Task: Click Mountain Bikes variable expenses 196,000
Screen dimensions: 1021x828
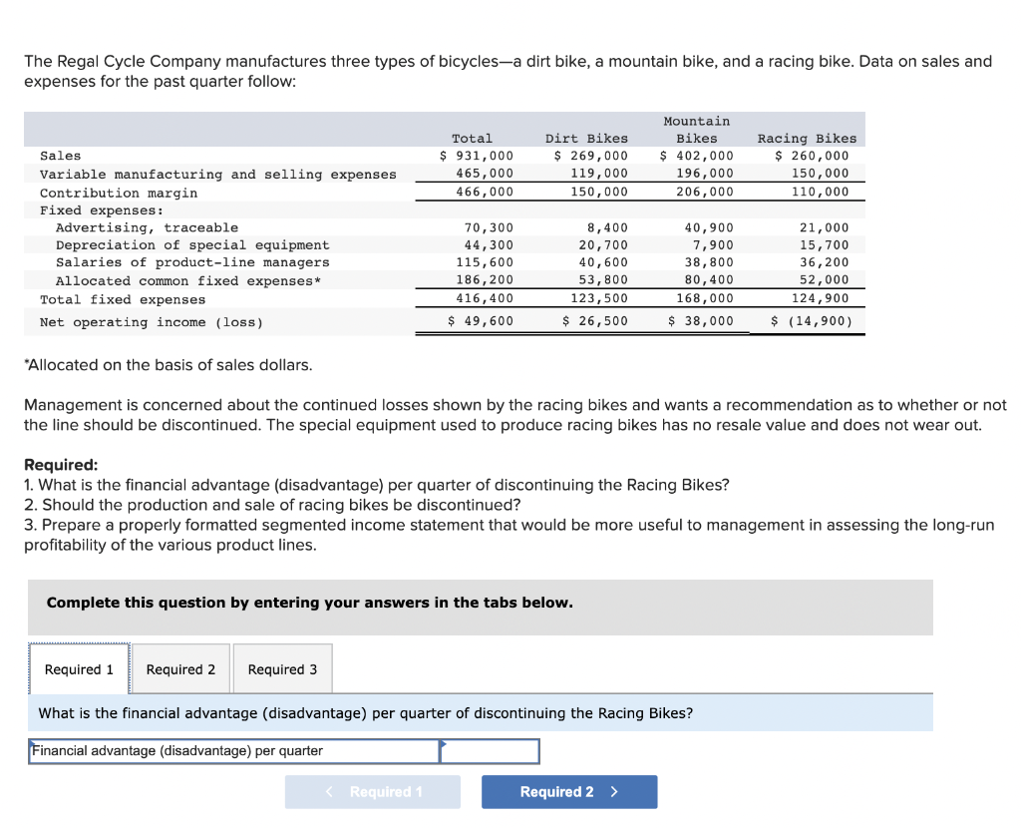Action: pos(705,174)
